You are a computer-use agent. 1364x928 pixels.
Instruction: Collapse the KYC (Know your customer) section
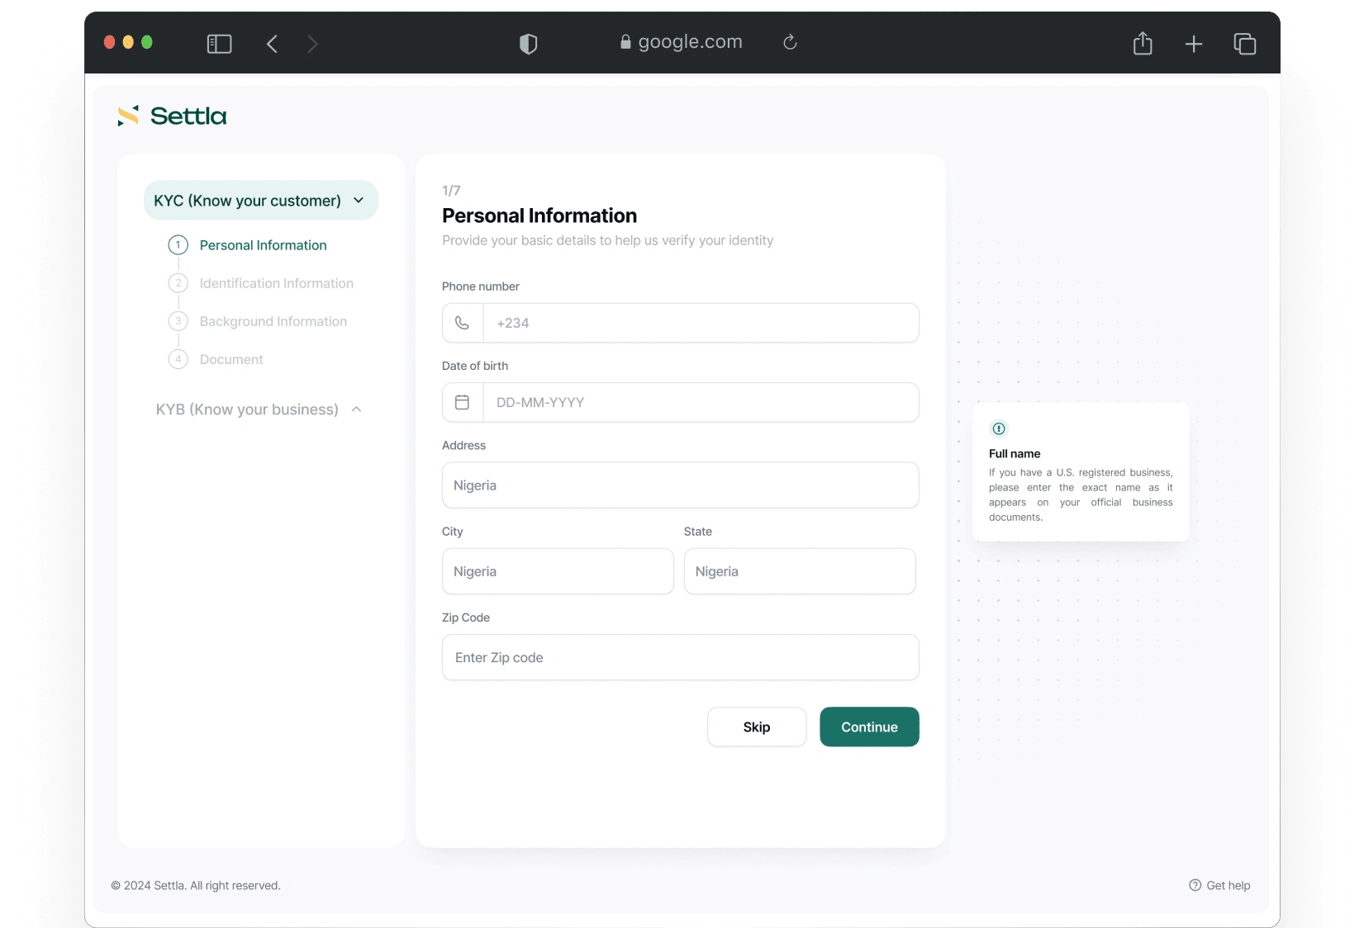coord(261,201)
